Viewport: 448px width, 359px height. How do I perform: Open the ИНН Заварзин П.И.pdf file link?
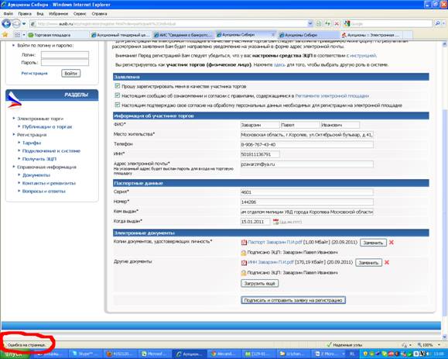(x=271, y=262)
